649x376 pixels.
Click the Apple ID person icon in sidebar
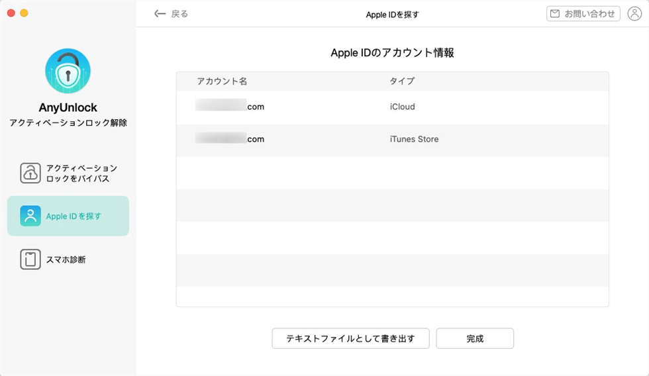(30, 216)
